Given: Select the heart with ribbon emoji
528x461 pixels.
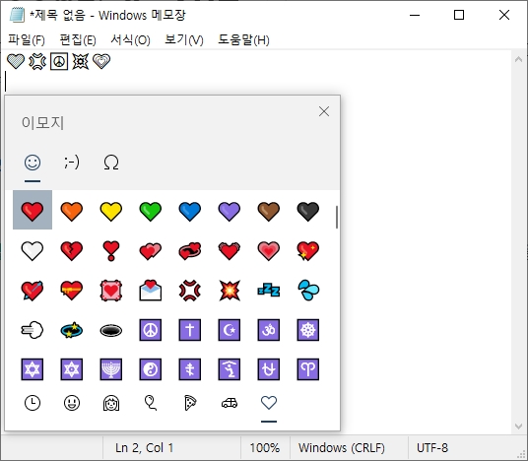Looking at the screenshot, I should click(x=72, y=290).
